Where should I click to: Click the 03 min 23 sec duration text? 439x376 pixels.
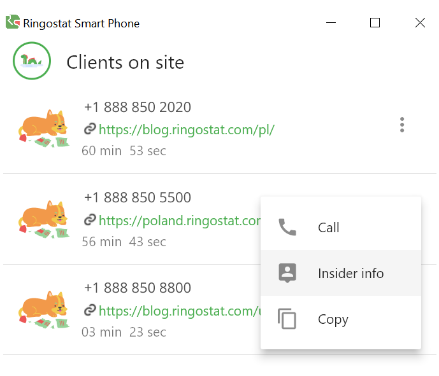(124, 332)
